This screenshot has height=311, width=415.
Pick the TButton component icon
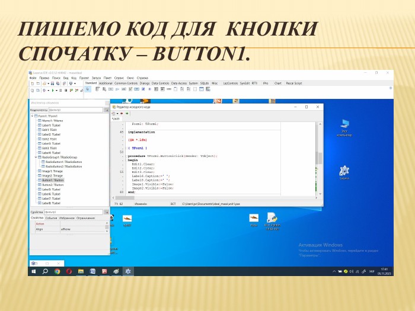[x=111, y=89]
